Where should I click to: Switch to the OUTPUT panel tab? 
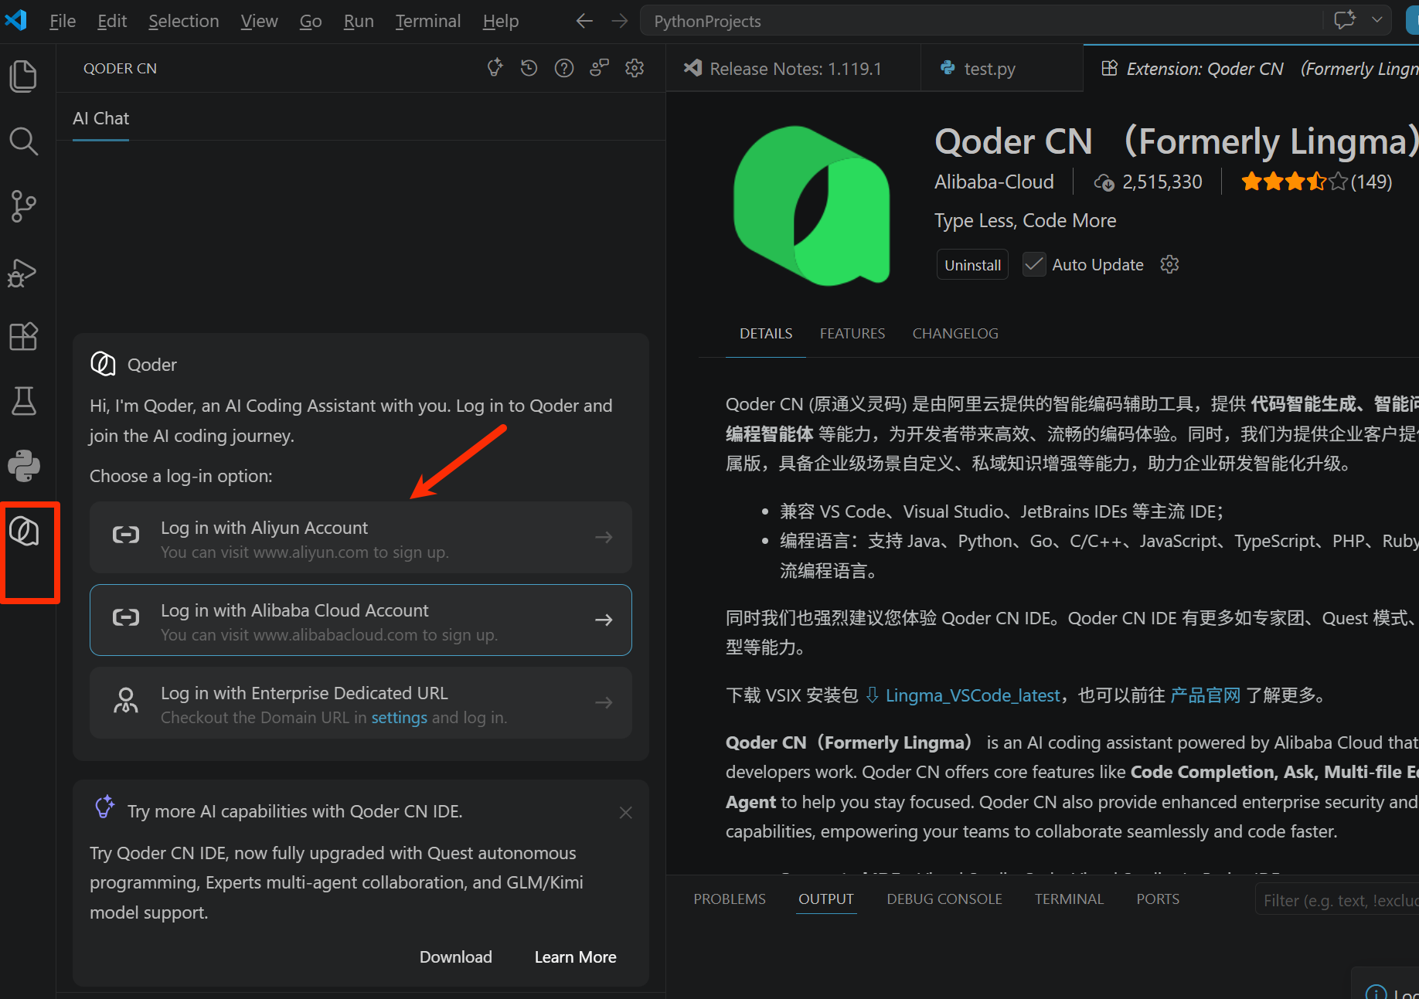826,899
